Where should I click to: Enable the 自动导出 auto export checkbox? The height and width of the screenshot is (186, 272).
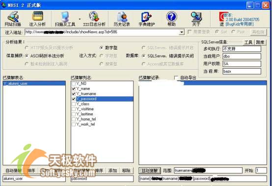tap(176, 78)
